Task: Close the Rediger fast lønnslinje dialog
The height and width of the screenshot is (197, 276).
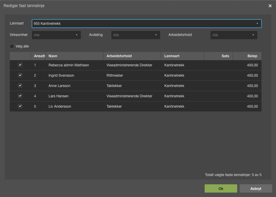Action: coord(270,6)
